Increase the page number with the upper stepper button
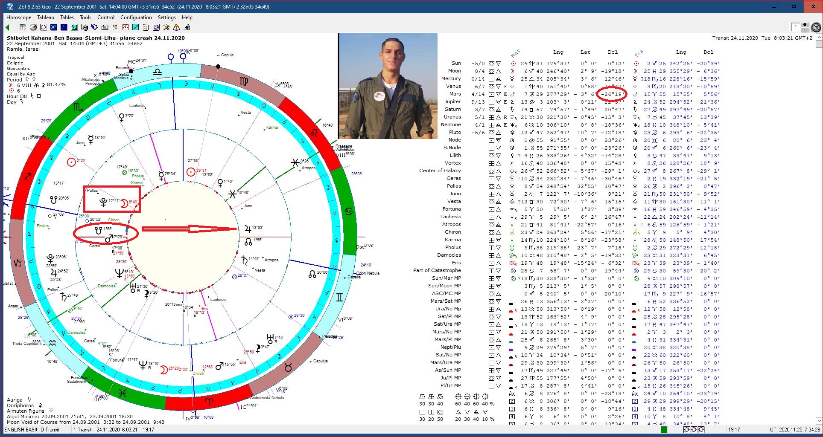Image resolution: width=823 pixels, height=437 pixels. coord(805,25)
